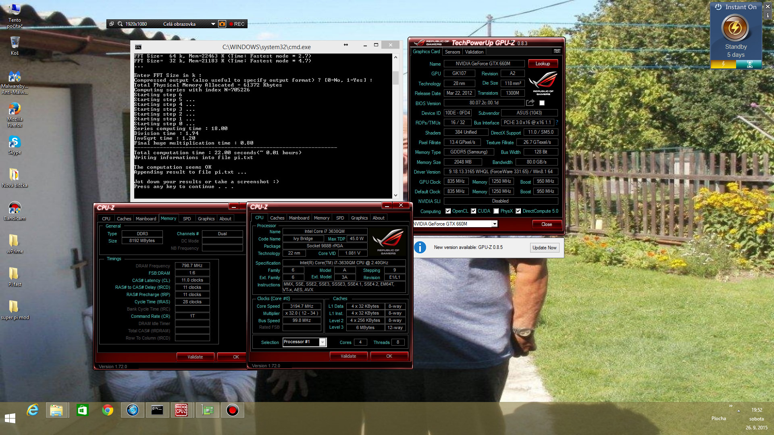Select Mozilla Firefox desktop icon
The width and height of the screenshot is (774, 435).
click(x=15, y=115)
